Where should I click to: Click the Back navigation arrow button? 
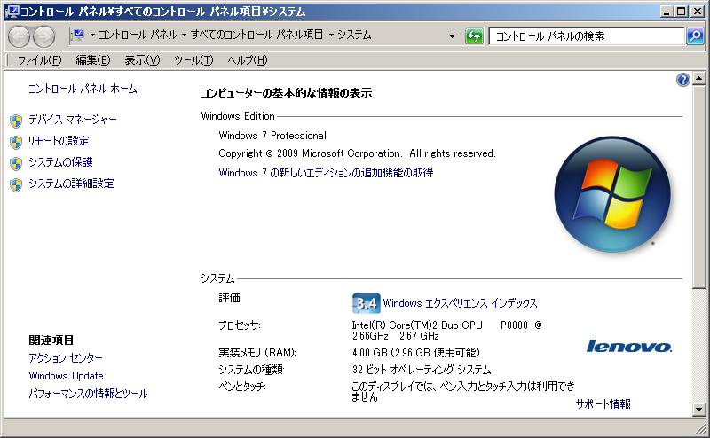(x=20, y=35)
